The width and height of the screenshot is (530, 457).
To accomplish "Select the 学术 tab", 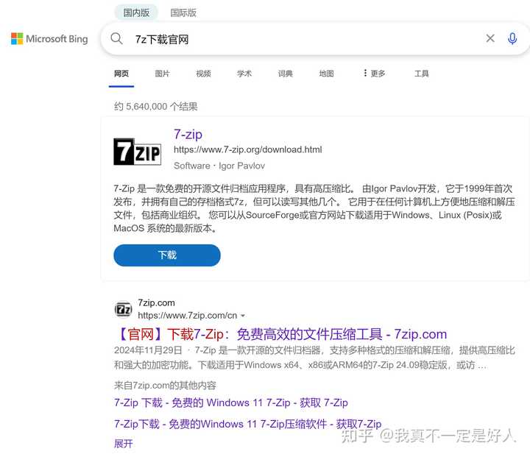I will (x=244, y=74).
